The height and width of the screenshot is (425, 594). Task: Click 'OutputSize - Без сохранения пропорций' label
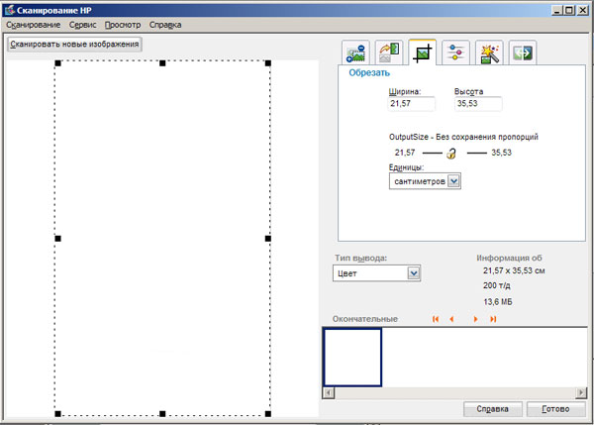[463, 137]
